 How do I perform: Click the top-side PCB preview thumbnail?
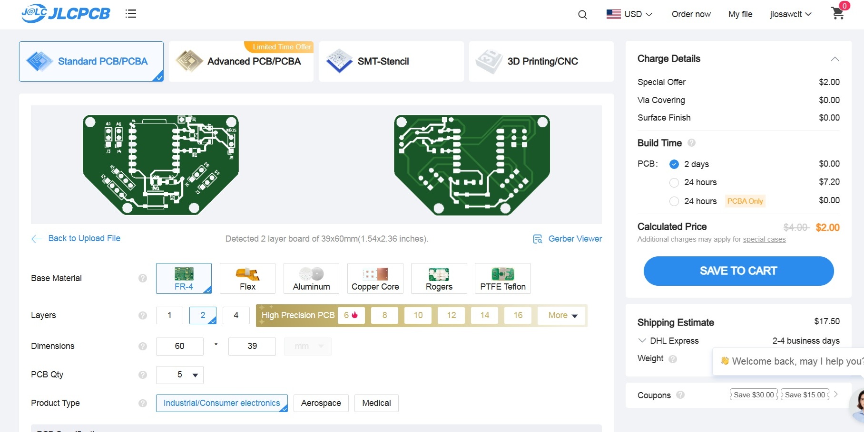(161, 164)
